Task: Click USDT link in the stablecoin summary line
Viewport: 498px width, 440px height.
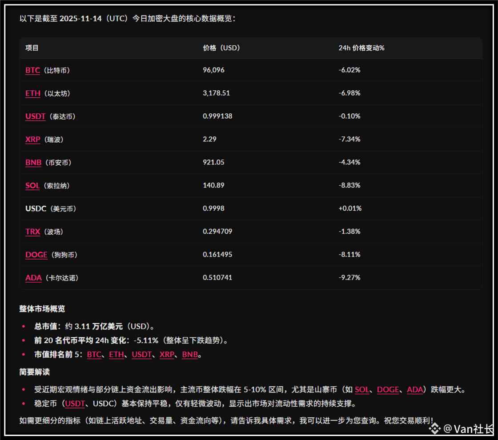Action: tap(75, 404)
